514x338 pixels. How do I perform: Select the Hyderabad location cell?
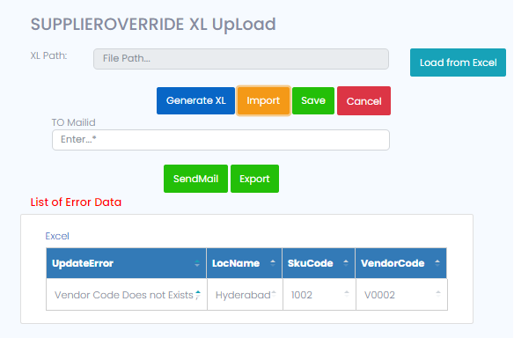[245, 295]
